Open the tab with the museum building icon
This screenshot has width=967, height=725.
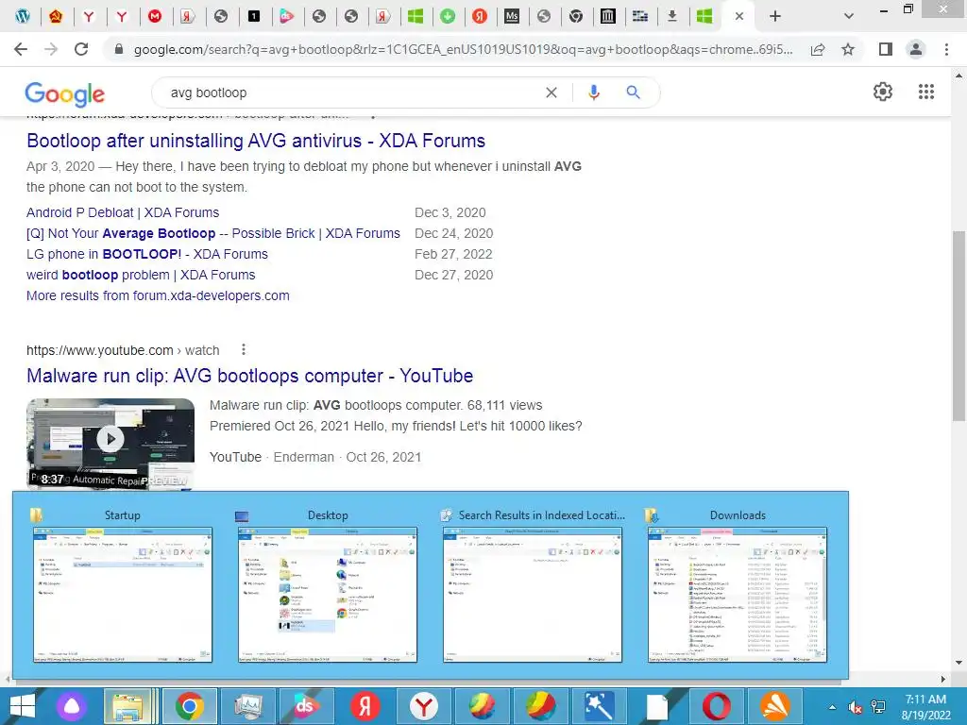coord(607,16)
